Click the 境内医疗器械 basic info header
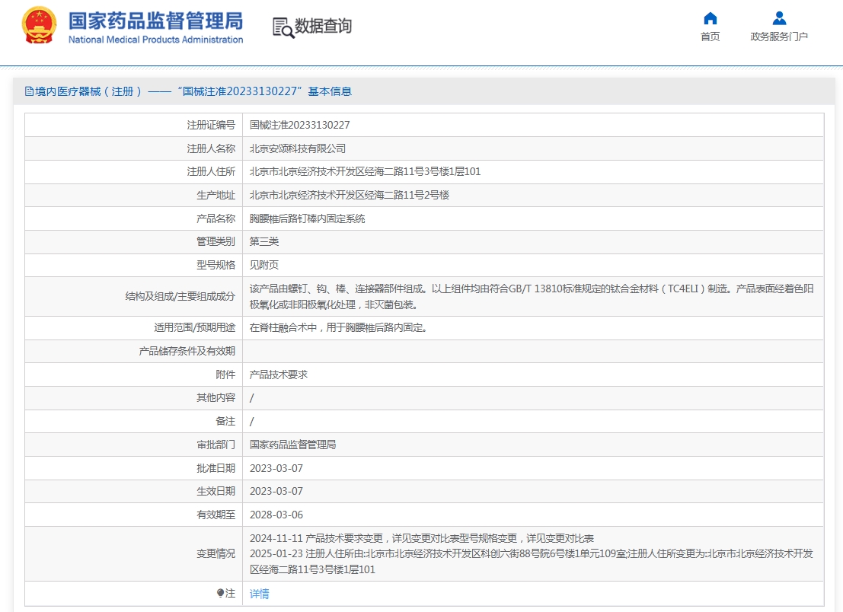Image resolution: width=843 pixels, height=612 pixels. point(188,91)
